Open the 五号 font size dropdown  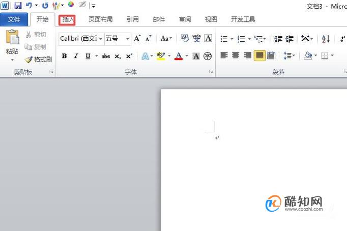(x=128, y=39)
